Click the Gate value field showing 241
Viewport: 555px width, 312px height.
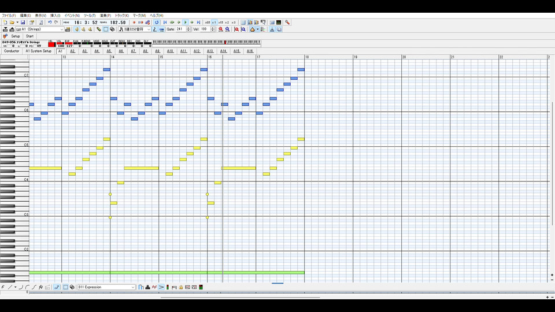(181, 29)
